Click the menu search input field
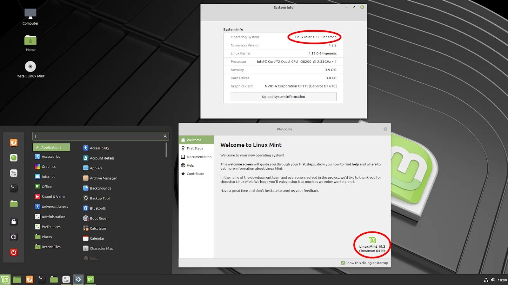Image resolution: width=508 pixels, height=285 pixels. pos(101,136)
